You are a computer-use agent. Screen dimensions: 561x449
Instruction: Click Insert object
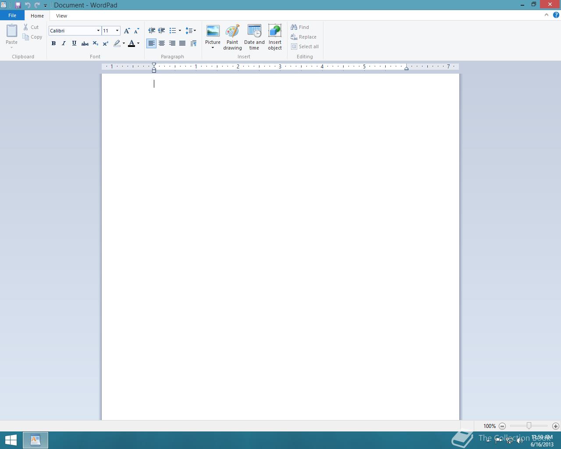[275, 37]
